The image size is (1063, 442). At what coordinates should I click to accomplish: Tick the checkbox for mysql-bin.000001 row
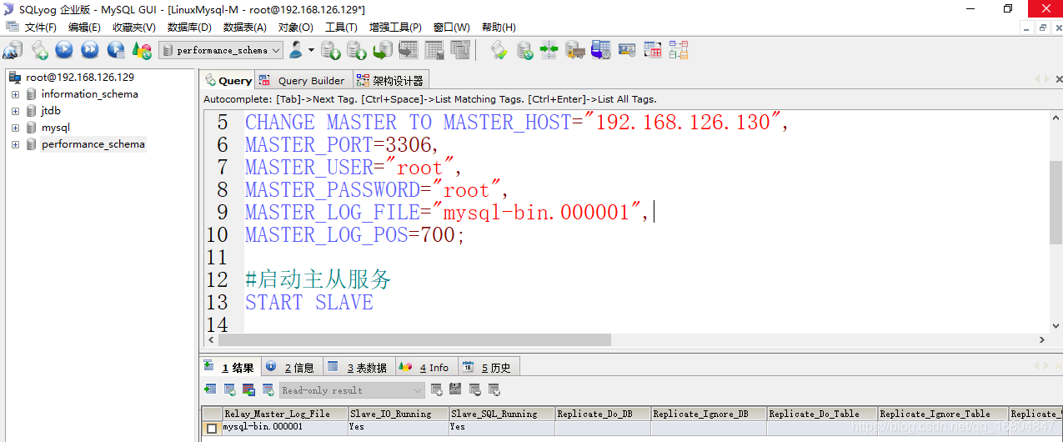click(212, 428)
